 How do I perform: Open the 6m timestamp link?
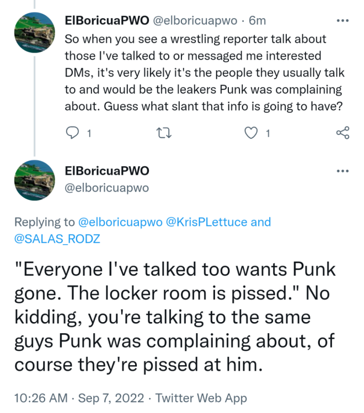pos(258,21)
